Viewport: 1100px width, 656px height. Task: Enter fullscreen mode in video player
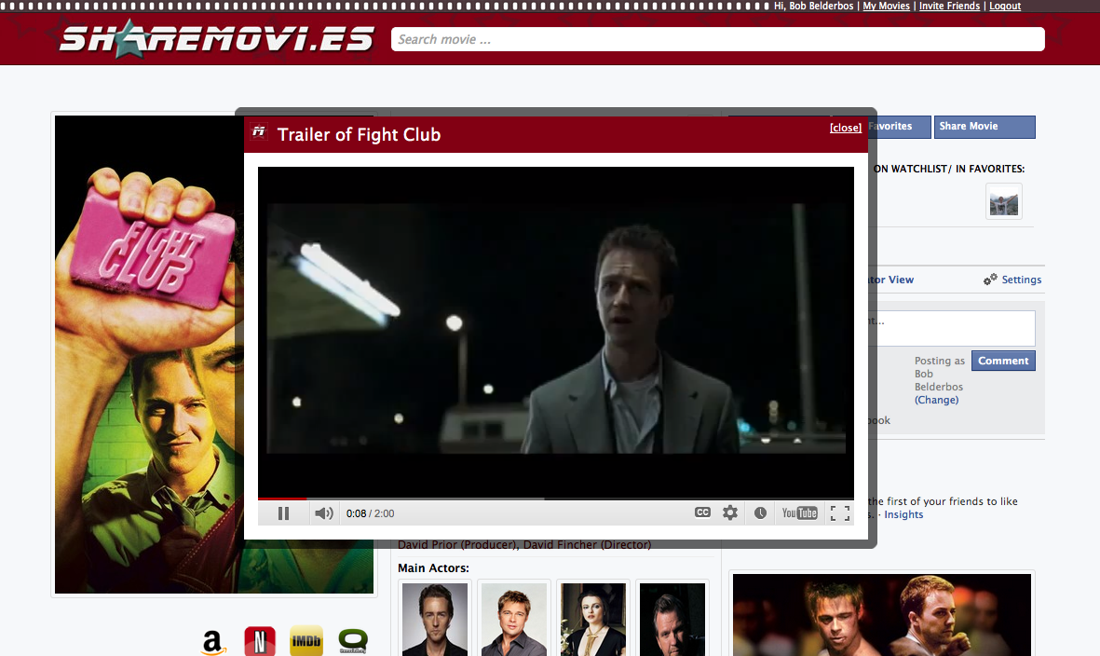pos(840,513)
